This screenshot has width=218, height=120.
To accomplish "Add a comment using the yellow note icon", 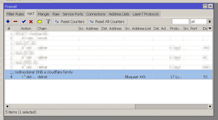I will coord(40,21).
